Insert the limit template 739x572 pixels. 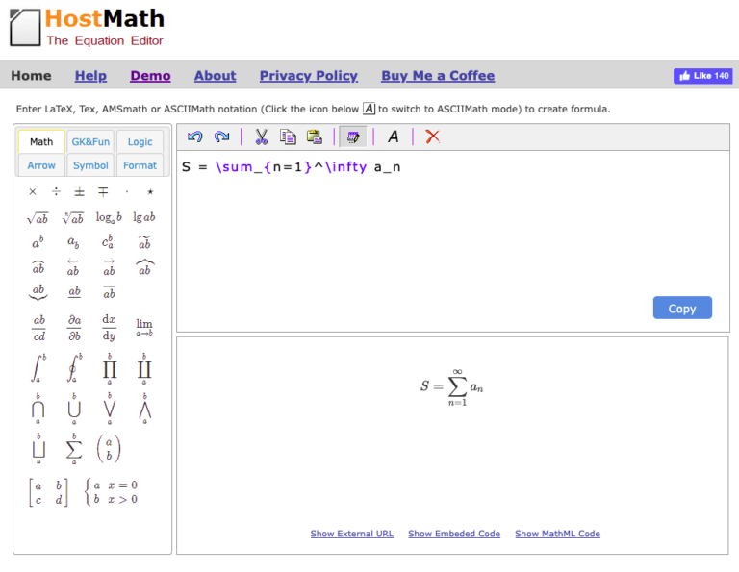coord(144,327)
